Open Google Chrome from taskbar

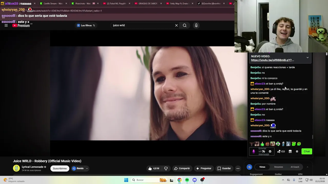(x=179, y=180)
